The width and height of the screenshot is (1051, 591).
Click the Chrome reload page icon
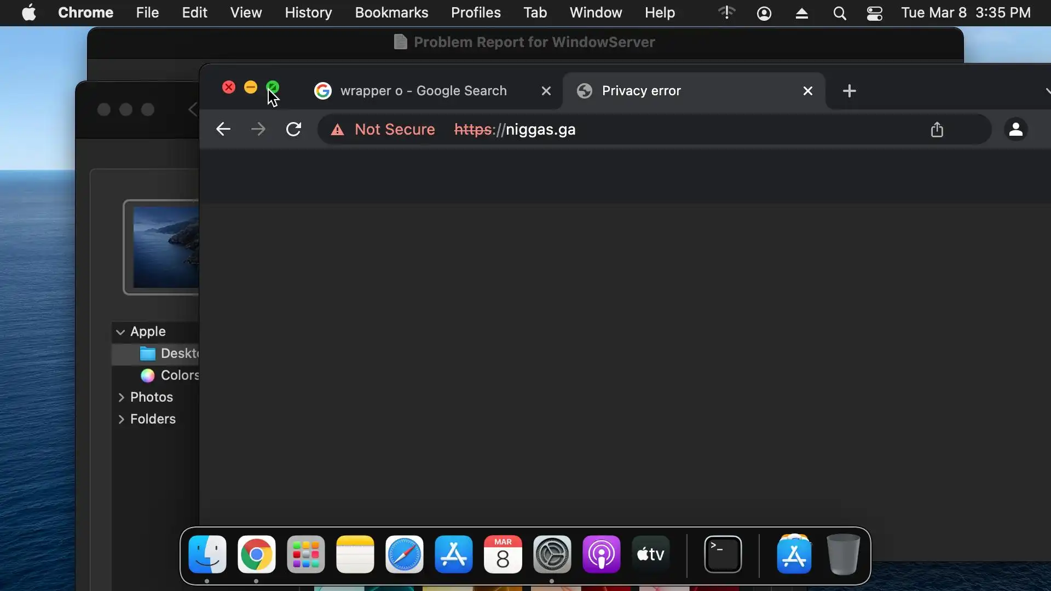[293, 130]
